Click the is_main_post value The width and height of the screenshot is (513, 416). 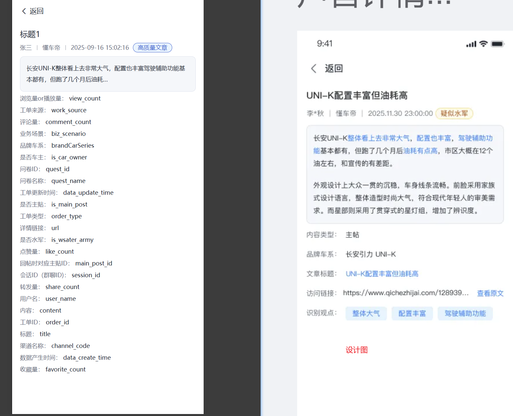click(69, 205)
